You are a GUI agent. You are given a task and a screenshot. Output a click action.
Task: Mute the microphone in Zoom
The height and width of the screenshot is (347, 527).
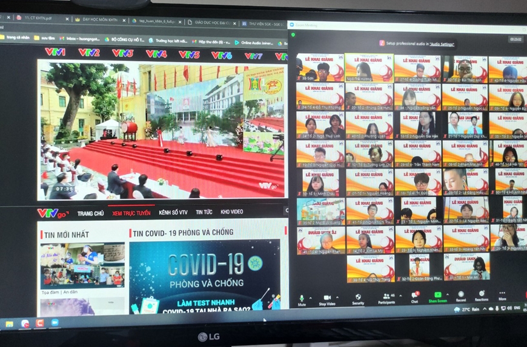click(302, 300)
